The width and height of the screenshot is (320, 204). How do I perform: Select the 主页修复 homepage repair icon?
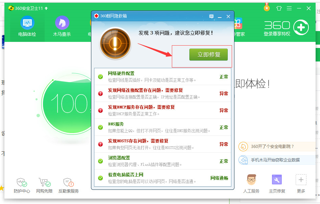click(277, 183)
